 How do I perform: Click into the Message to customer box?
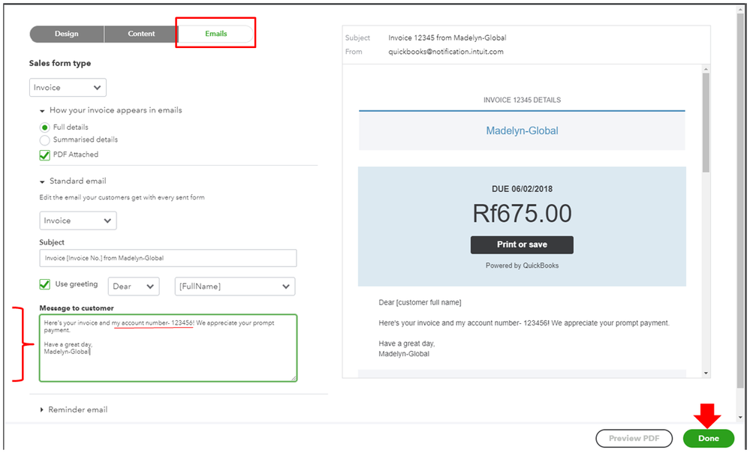click(168, 348)
